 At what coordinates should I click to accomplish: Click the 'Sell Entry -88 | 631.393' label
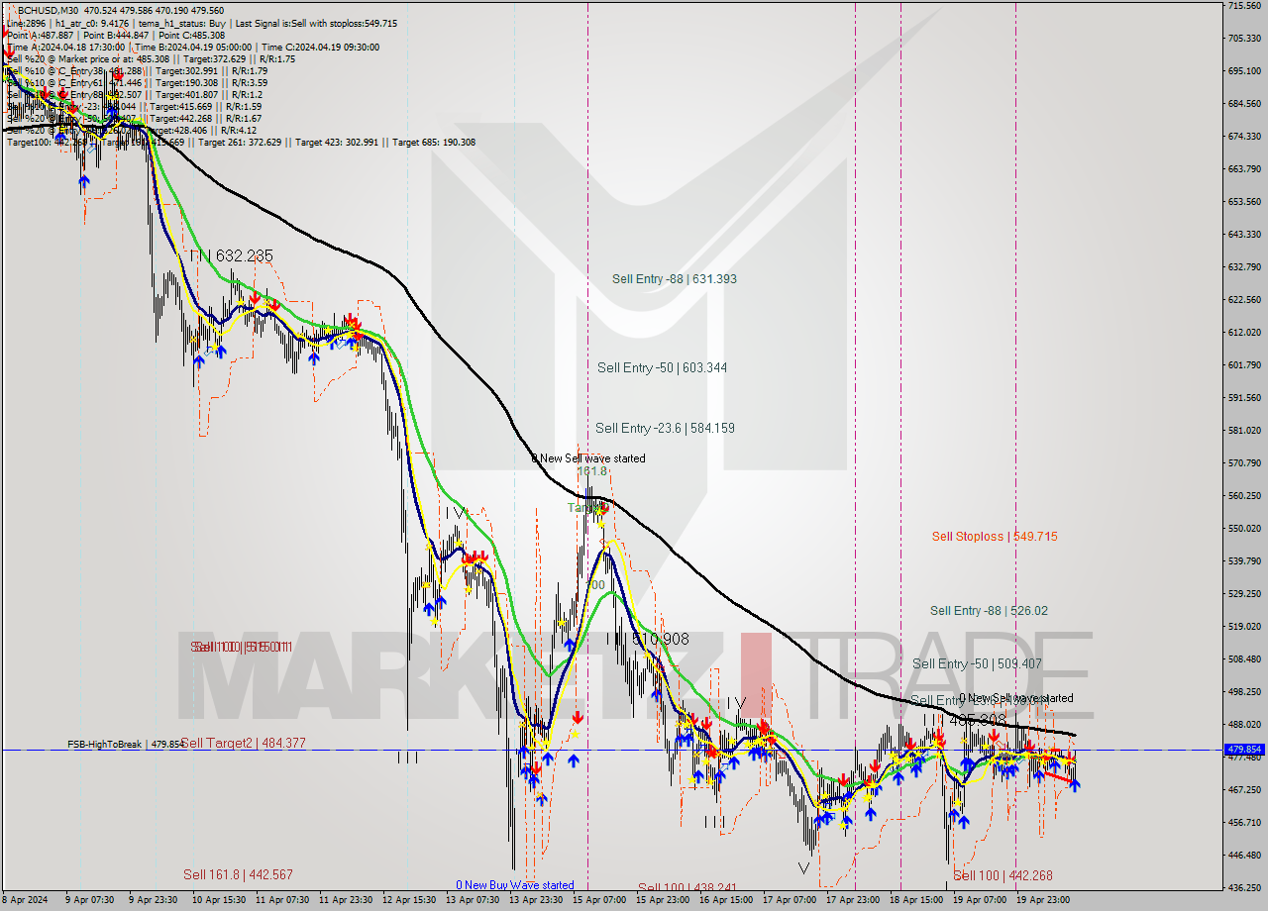[x=673, y=279]
